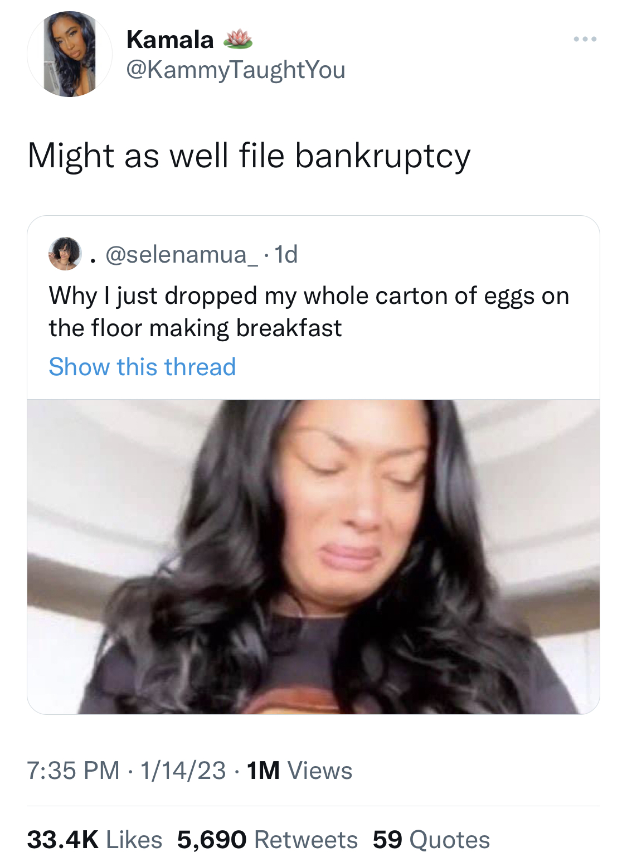Image resolution: width=627 pixels, height=857 pixels.
Task: Click the Views label text
Action: pos(320,771)
